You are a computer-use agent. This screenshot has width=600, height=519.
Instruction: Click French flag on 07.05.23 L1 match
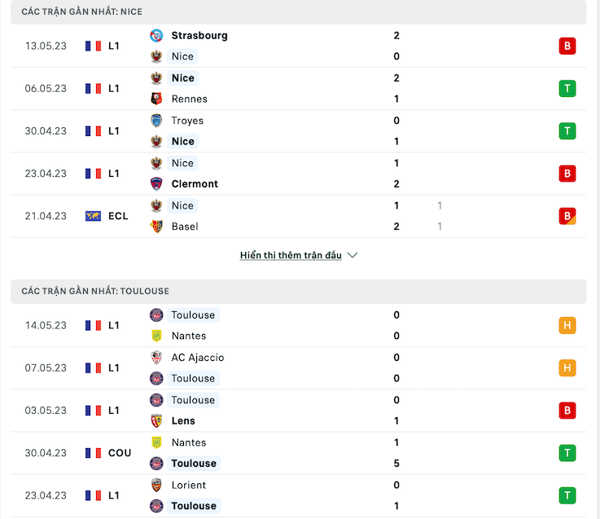(93, 368)
